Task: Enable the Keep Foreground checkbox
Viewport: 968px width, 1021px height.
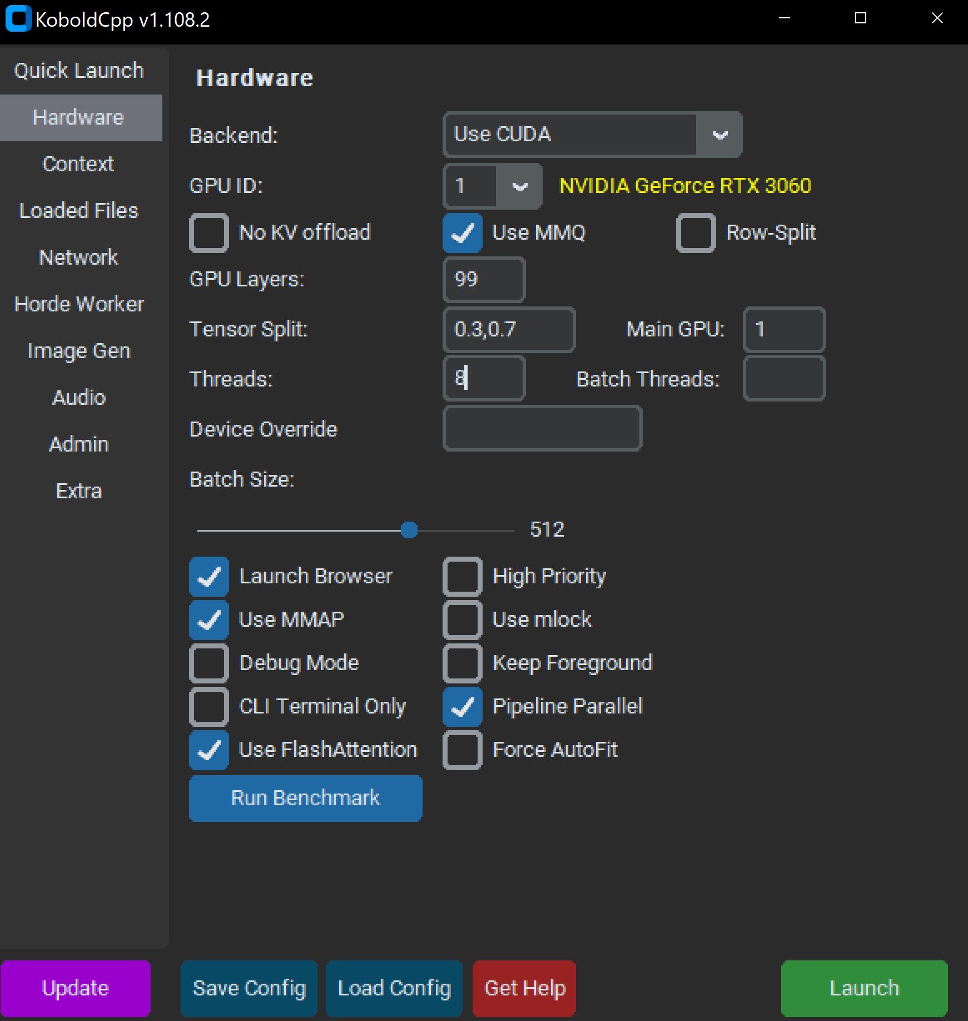Action: 463,663
